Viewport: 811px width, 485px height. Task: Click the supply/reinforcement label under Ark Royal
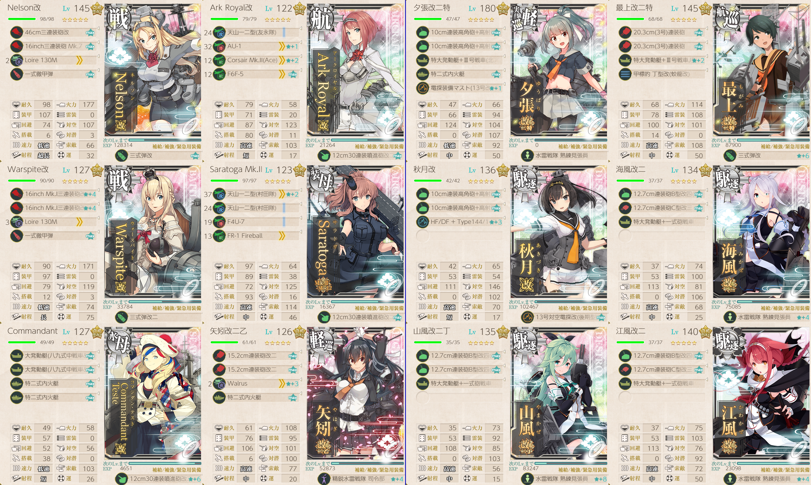pos(379,146)
